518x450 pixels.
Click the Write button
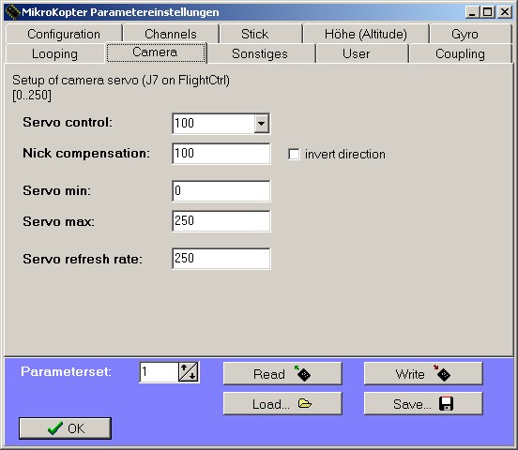(423, 374)
